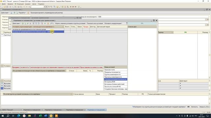Click Показать все условия
Viewport: 211px width, 118px height.
click(x=95, y=23)
